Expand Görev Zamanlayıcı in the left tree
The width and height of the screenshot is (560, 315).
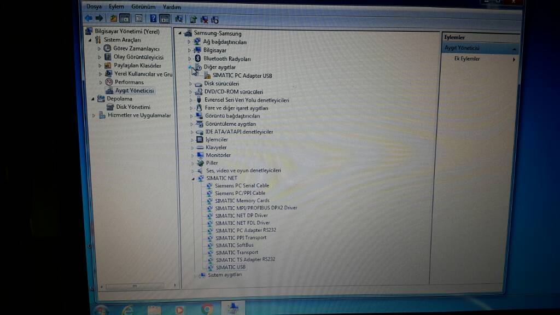pyautogui.click(x=100, y=49)
